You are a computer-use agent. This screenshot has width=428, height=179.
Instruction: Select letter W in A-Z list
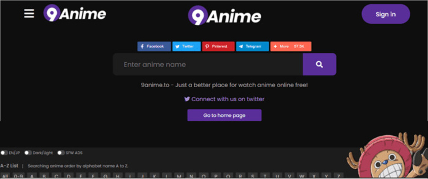pos(302,176)
